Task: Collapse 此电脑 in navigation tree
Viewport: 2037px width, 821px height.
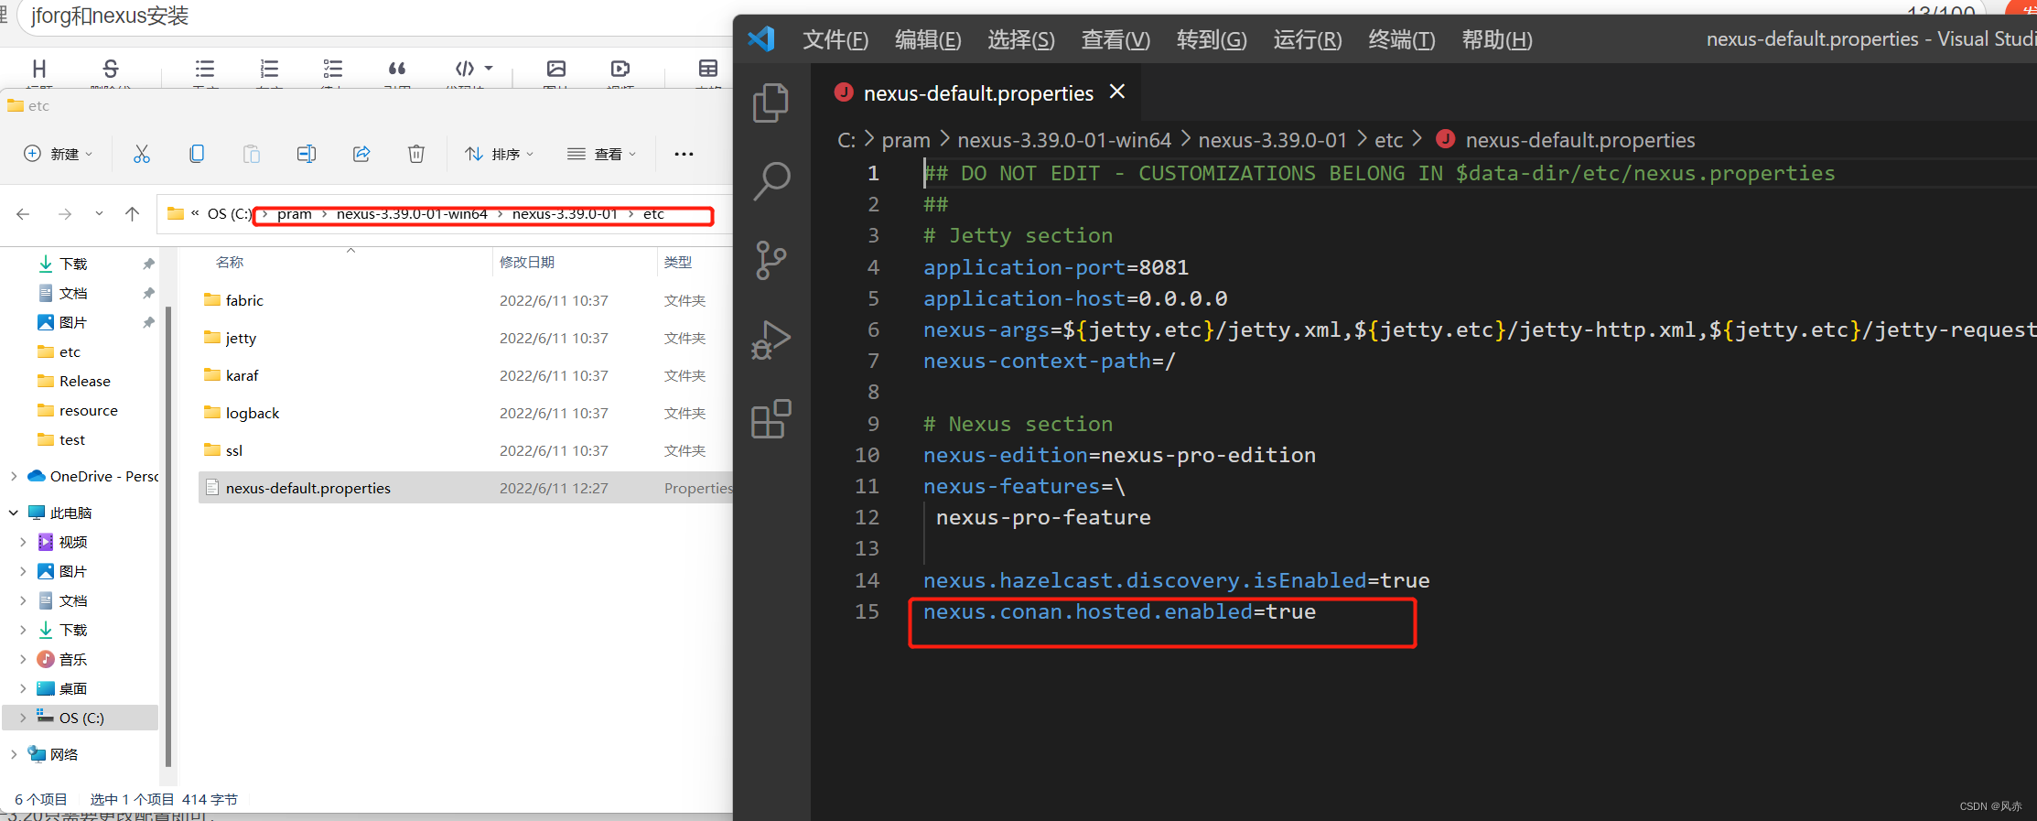Action: (14, 513)
